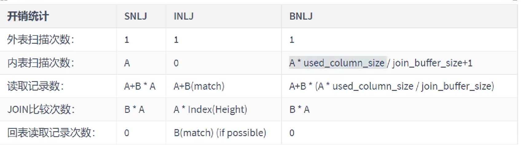Click B * A in SNLJ column
The image size is (522, 145).
(x=134, y=110)
